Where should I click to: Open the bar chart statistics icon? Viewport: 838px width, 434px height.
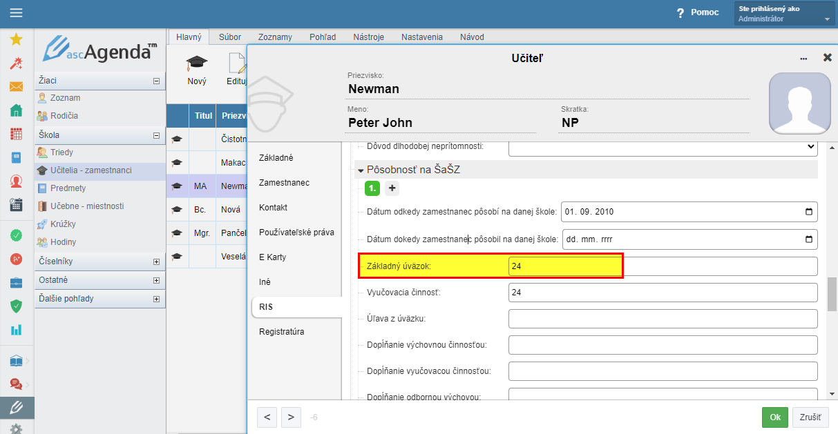click(x=16, y=329)
